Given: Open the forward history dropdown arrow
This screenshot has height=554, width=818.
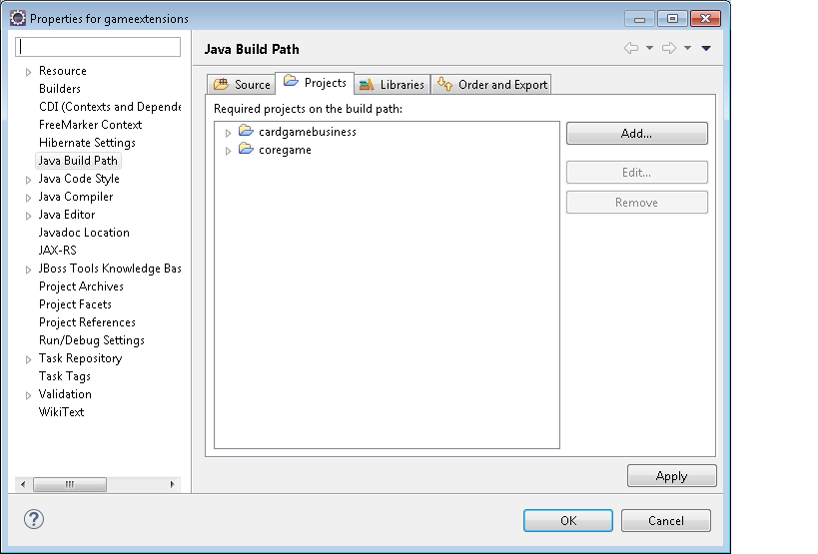Looking at the screenshot, I should [x=687, y=48].
